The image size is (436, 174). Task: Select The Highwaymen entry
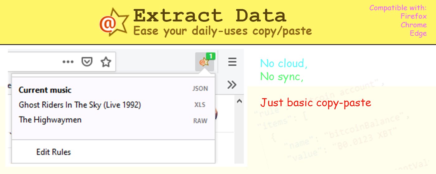click(x=50, y=120)
